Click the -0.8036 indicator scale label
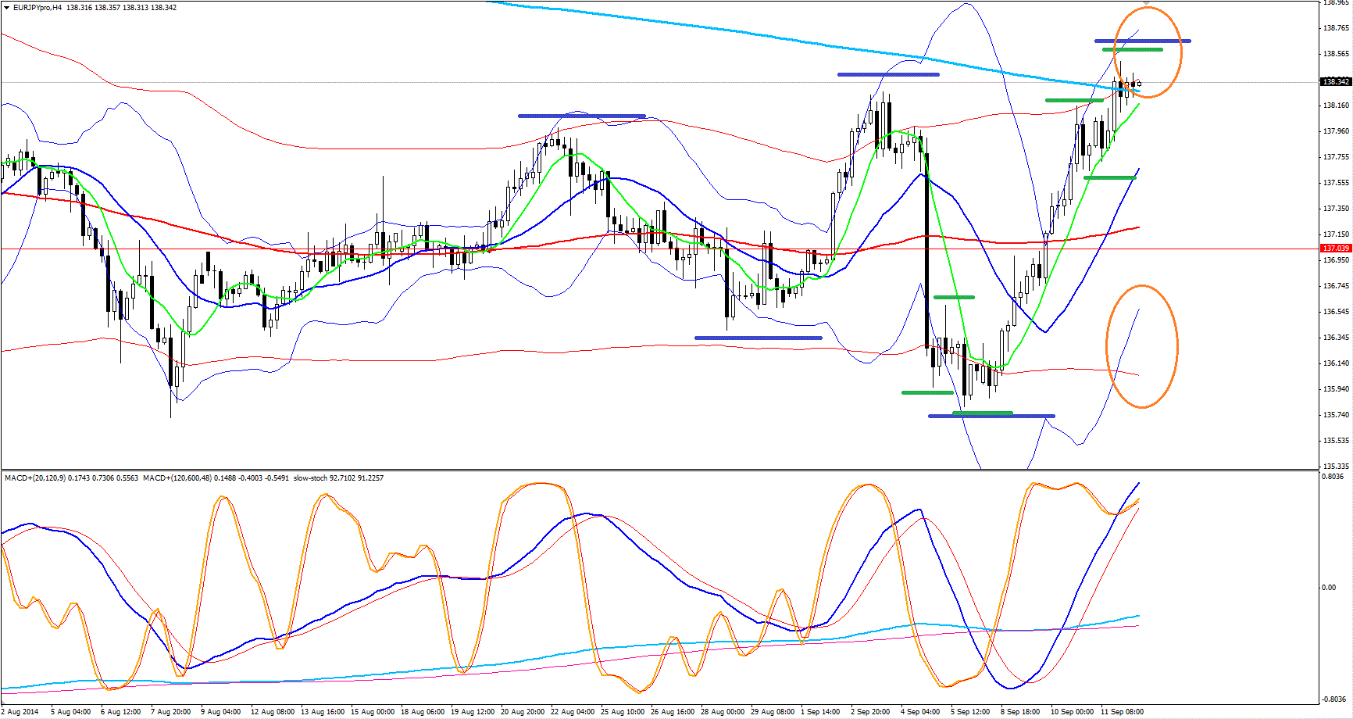 (1333, 699)
